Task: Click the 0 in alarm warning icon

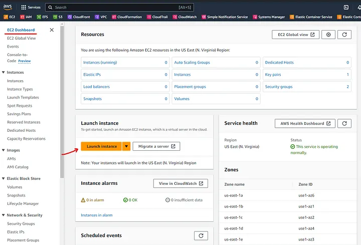Action: coord(83,200)
